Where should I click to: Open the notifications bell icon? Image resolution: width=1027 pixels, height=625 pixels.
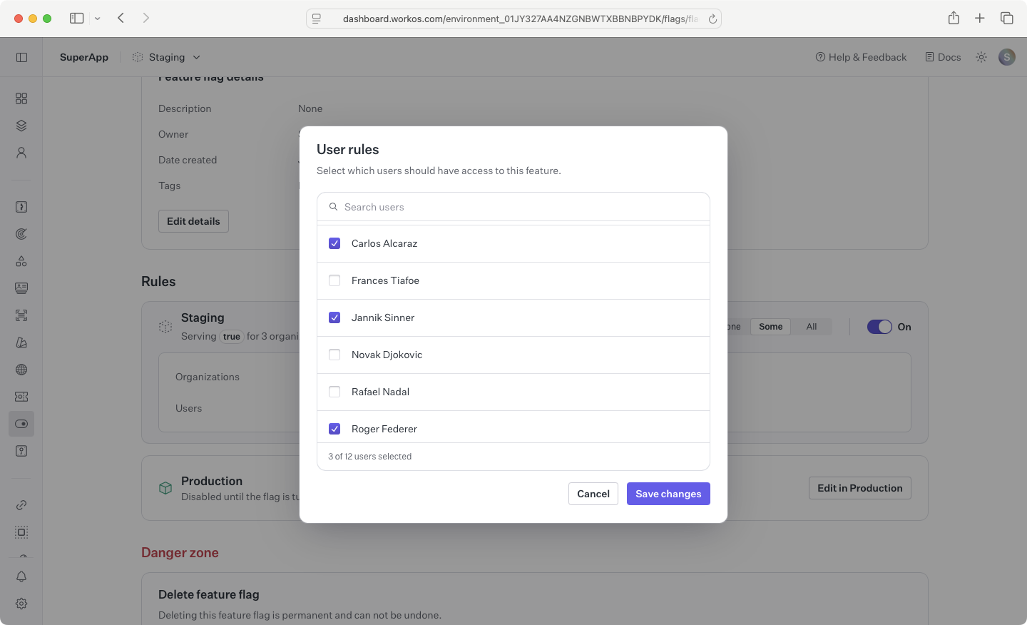(x=21, y=576)
